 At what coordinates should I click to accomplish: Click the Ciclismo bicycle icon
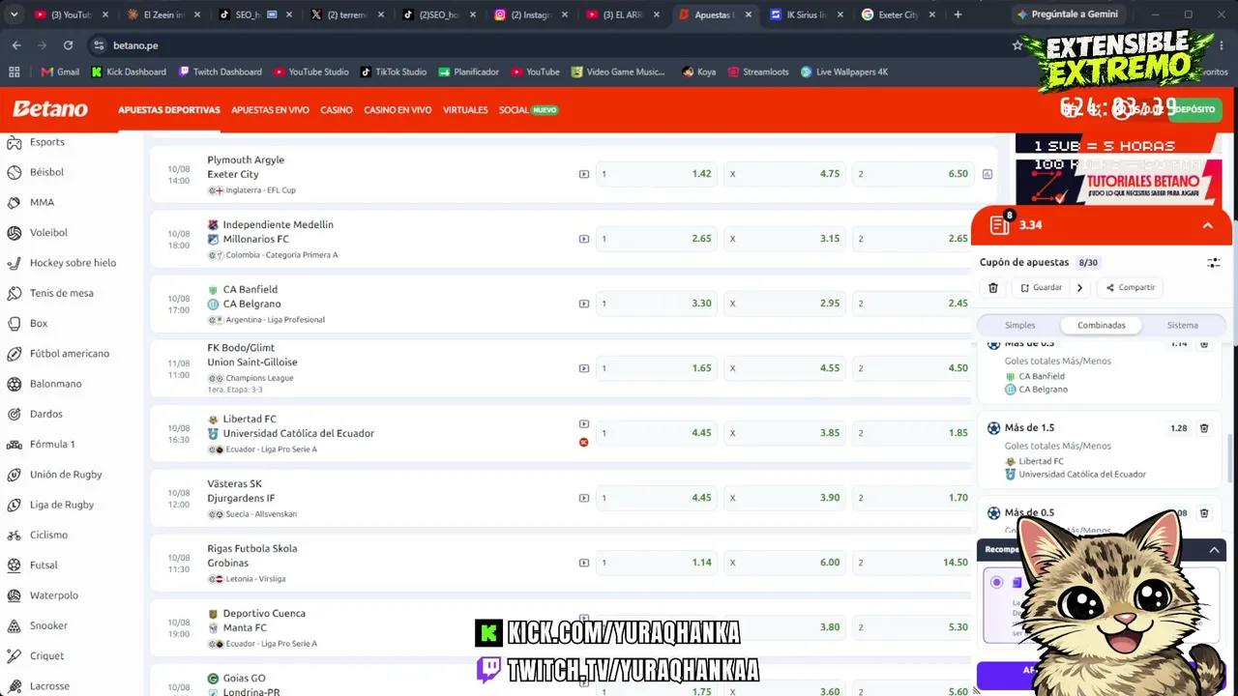pyautogui.click(x=14, y=535)
